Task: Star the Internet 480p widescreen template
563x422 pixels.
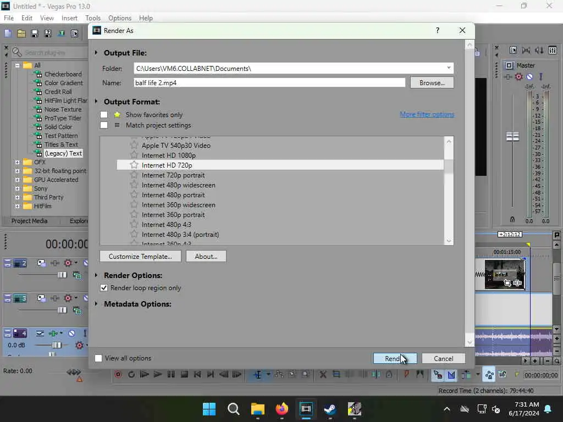Action: point(134,185)
